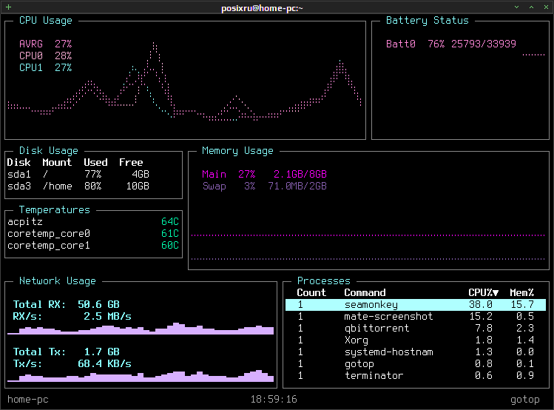Viewport: 554px width, 410px height.
Task: Click the 2.1GB/8GB main memory value
Action: [x=300, y=174]
